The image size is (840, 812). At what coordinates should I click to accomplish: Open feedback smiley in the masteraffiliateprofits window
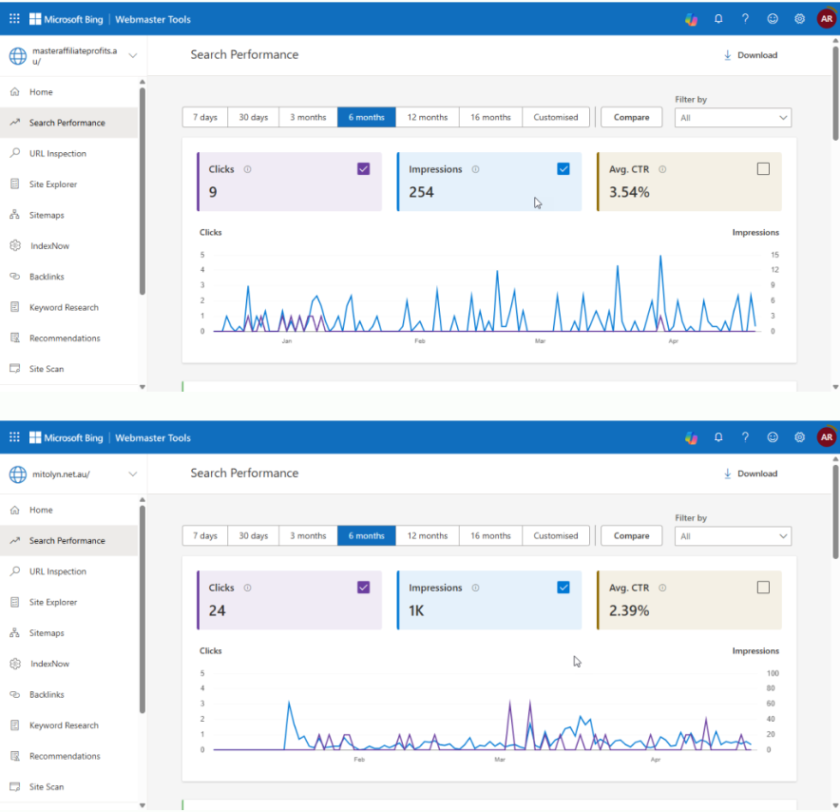tap(773, 19)
